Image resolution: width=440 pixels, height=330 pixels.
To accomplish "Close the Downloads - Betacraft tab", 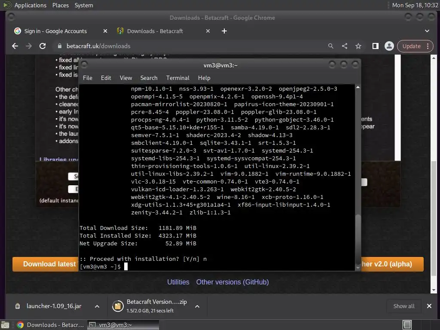I will click(x=208, y=31).
